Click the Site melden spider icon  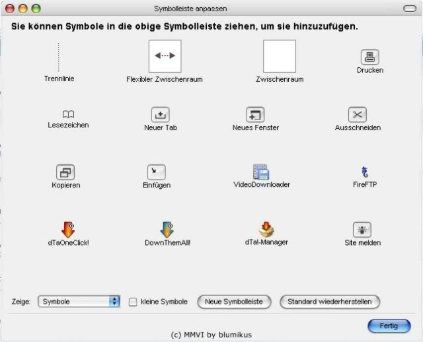coord(362,230)
